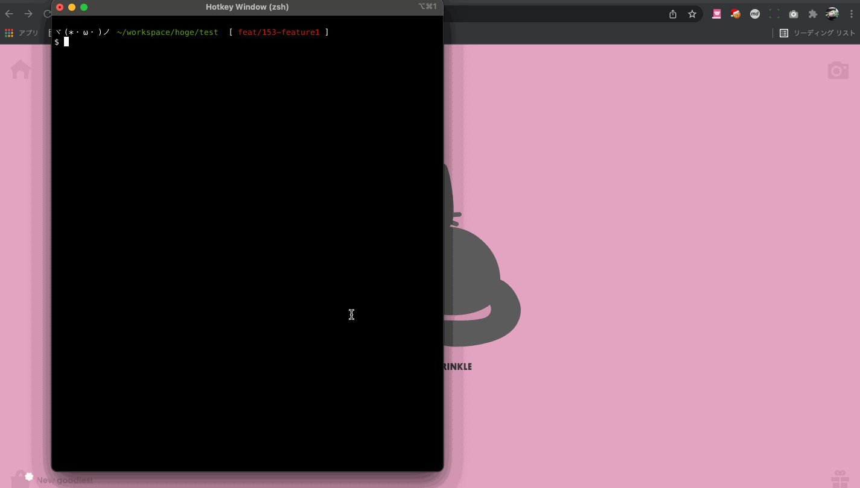Open the Extensions puzzle piece menu

pyautogui.click(x=813, y=14)
